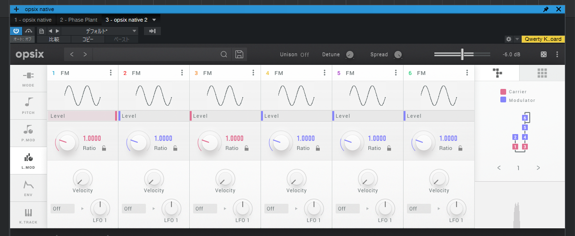Click the preset search magnifier icon

tap(224, 54)
